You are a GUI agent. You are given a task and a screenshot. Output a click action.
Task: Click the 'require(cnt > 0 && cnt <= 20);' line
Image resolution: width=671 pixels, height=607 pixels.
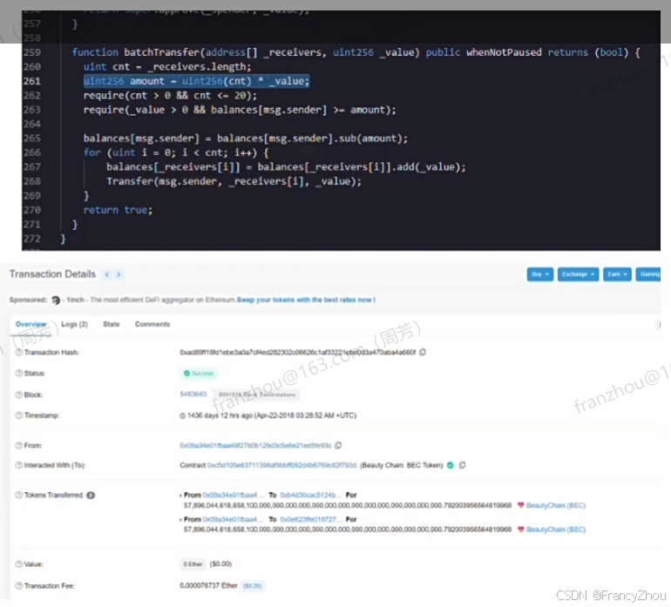(x=170, y=96)
